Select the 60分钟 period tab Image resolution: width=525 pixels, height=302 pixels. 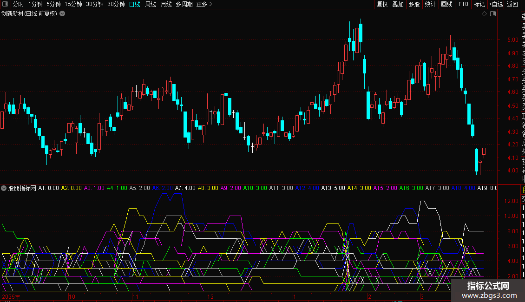(x=116, y=4)
